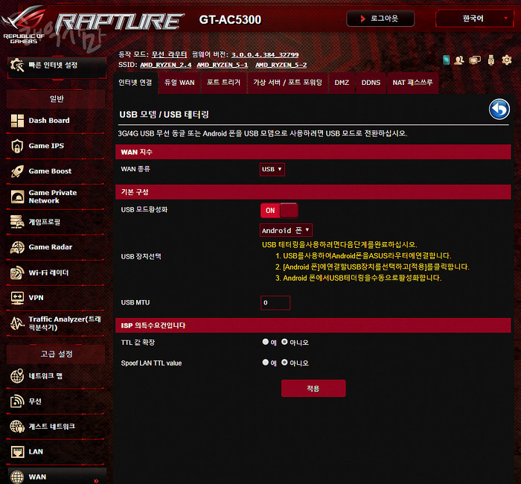Image resolution: width=521 pixels, height=484 pixels.
Task: Click the VPN monitor icon
Action: [17, 298]
